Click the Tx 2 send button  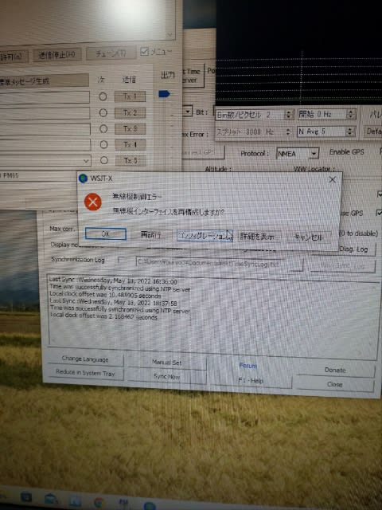[x=130, y=113]
